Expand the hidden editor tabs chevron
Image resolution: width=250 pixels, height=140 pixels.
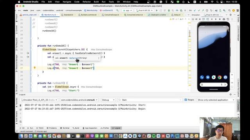tap(188, 15)
